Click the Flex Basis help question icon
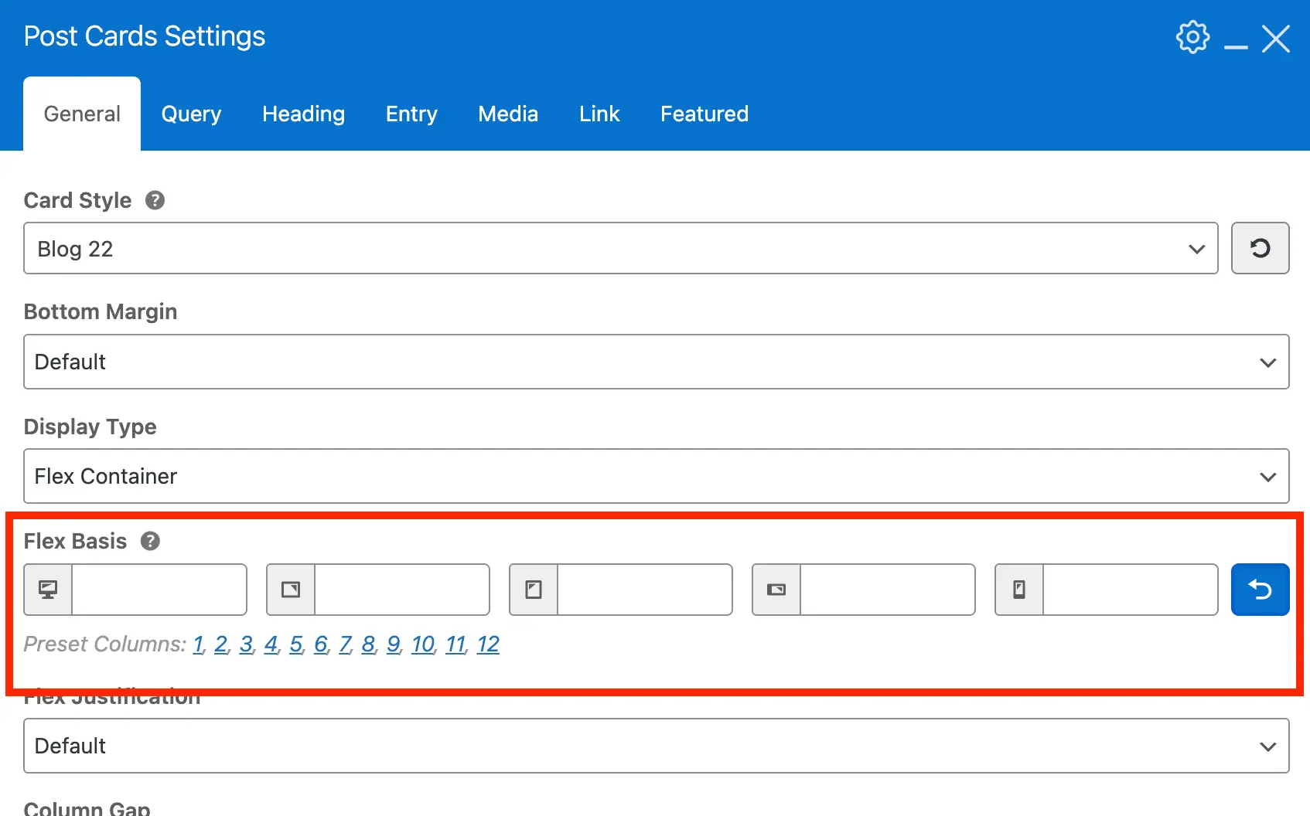Viewport: 1310px width, 816px height. pos(150,541)
